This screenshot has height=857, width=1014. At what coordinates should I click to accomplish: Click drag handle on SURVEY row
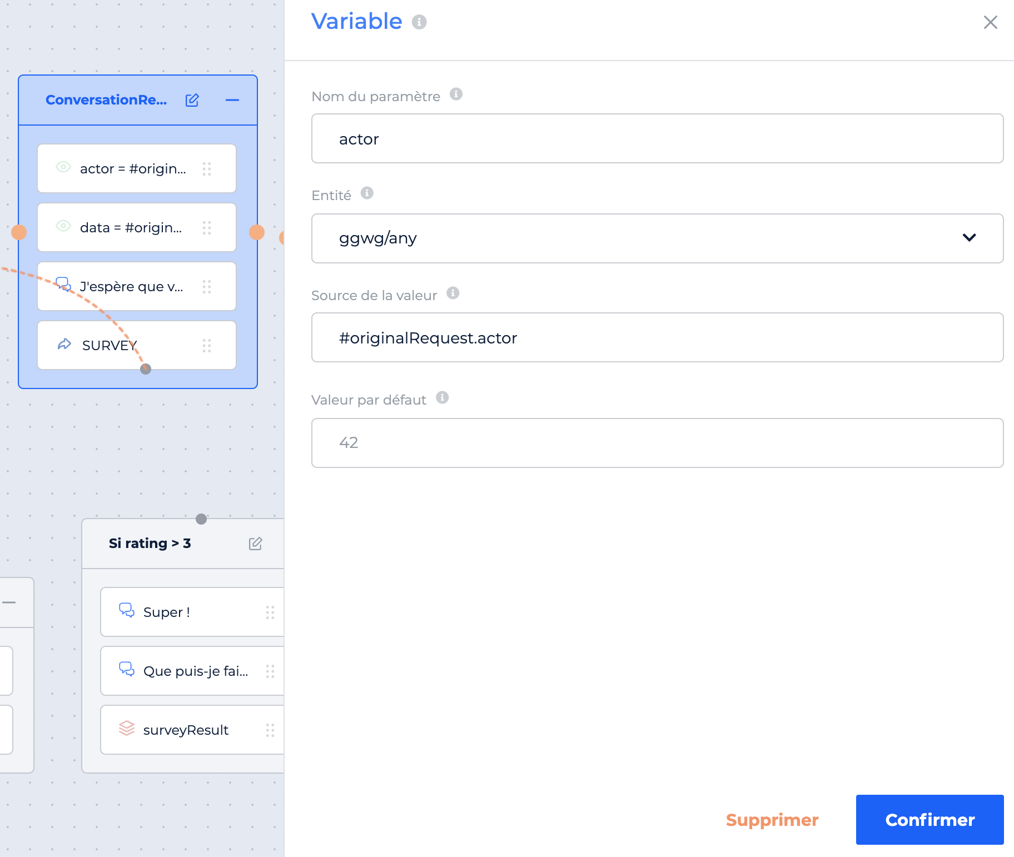[207, 346]
